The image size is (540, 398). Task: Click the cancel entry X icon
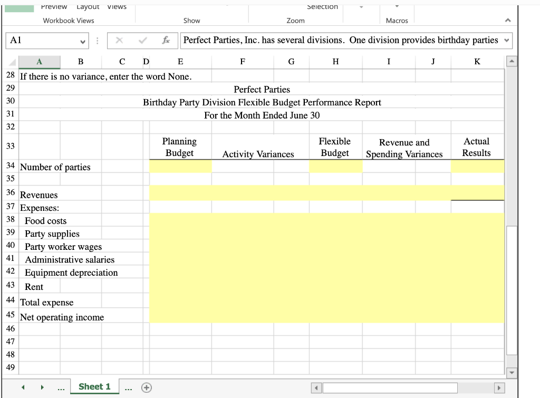coord(119,40)
